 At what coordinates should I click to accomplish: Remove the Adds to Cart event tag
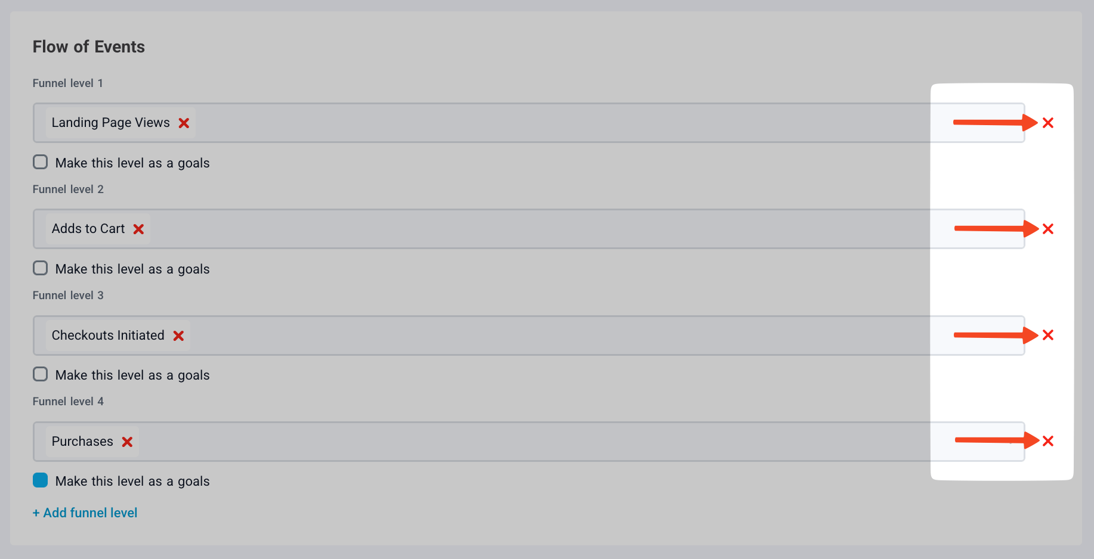click(138, 229)
